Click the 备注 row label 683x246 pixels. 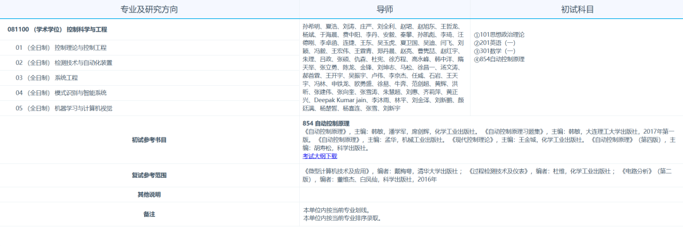click(x=149, y=214)
